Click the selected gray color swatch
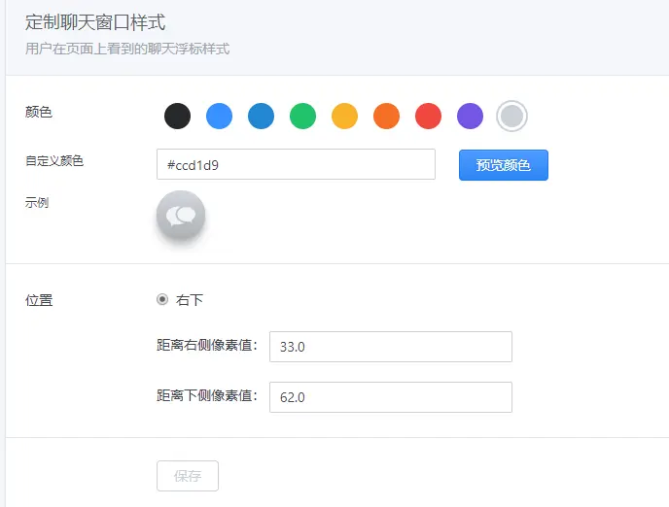669x507 pixels. (x=511, y=116)
